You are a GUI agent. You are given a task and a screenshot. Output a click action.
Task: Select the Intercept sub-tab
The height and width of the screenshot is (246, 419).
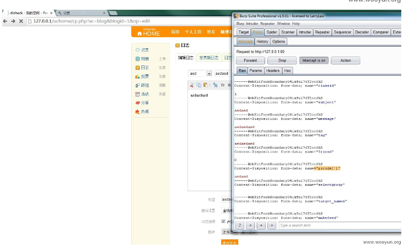coord(245,42)
